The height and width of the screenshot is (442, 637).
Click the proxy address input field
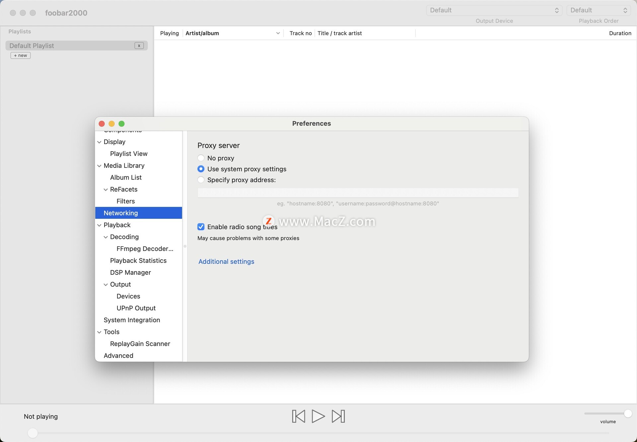[x=358, y=193]
